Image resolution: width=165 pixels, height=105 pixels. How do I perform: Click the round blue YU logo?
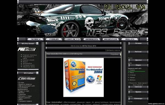point(90,79)
